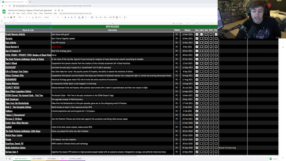The height and width of the screenshot is (161, 286).
Task: Toggle Delete checkbox for DEATHLOOP
Action: tap(211, 68)
